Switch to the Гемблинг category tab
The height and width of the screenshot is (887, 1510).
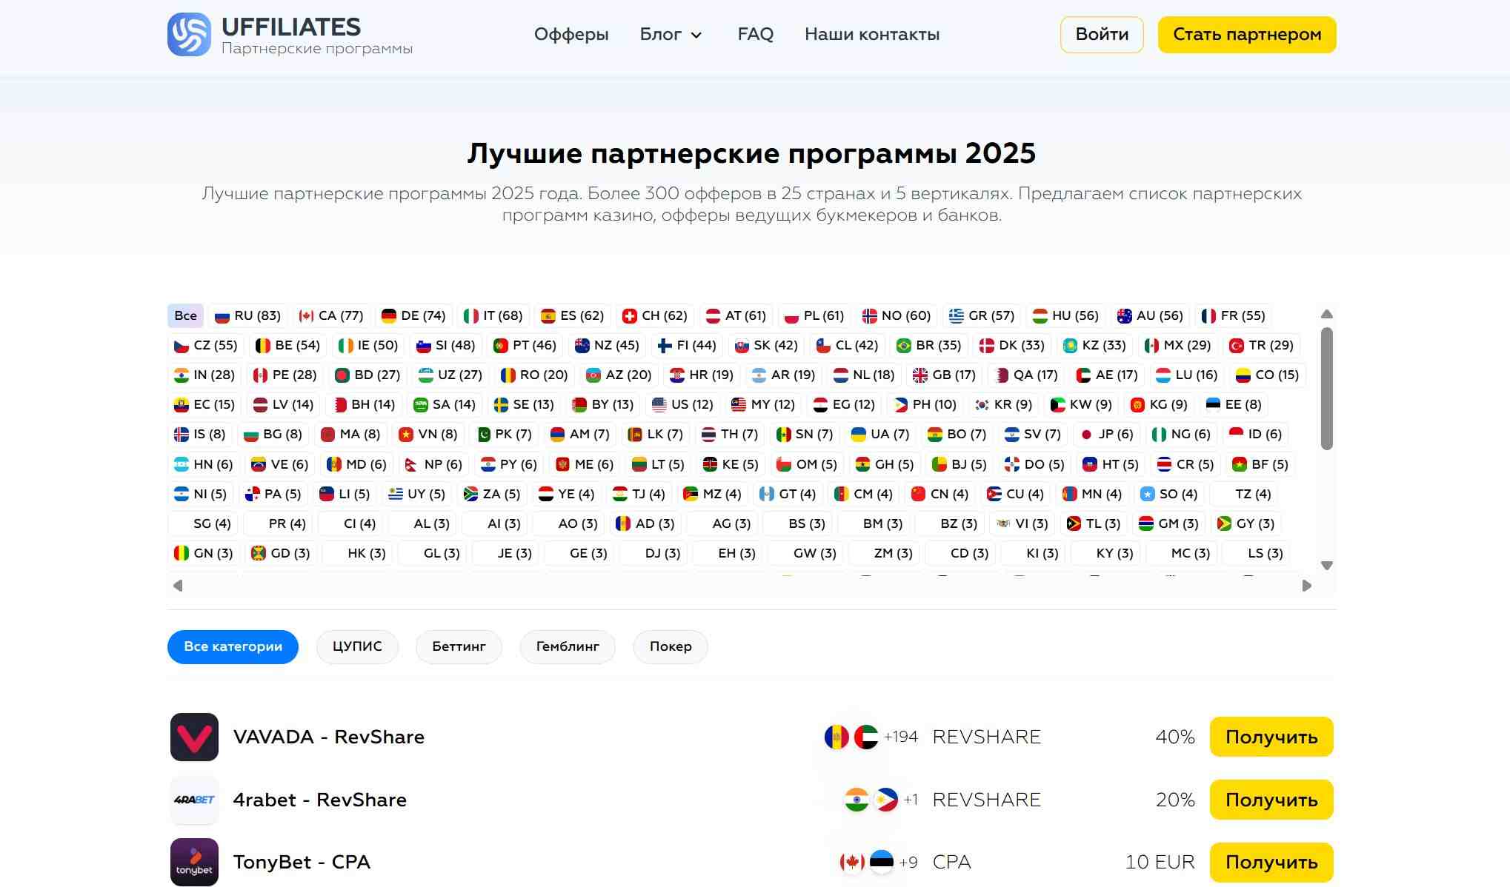[x=568, y=646]
